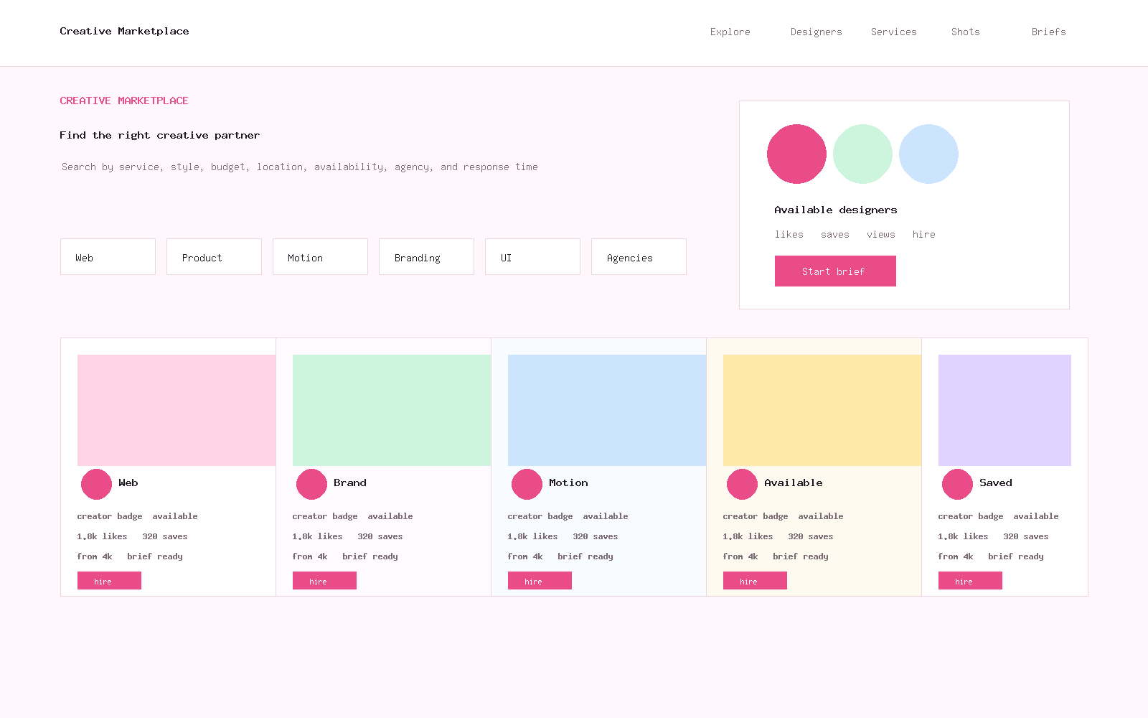Click 'likes' under Available designers
This screenshot has height=718, width=1148.
pos(789,234)
